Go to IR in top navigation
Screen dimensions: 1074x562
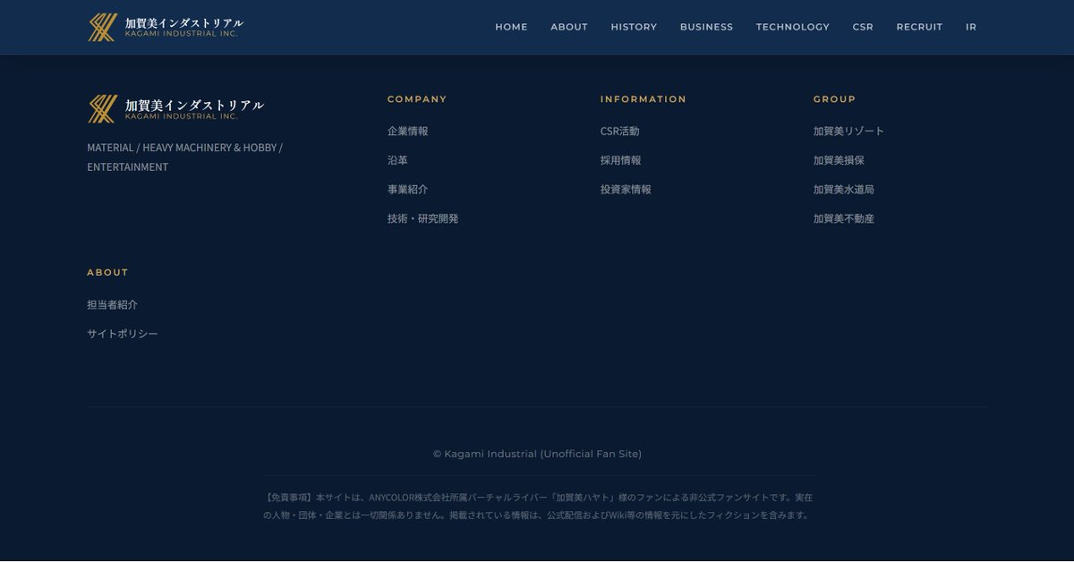(971, 27)
